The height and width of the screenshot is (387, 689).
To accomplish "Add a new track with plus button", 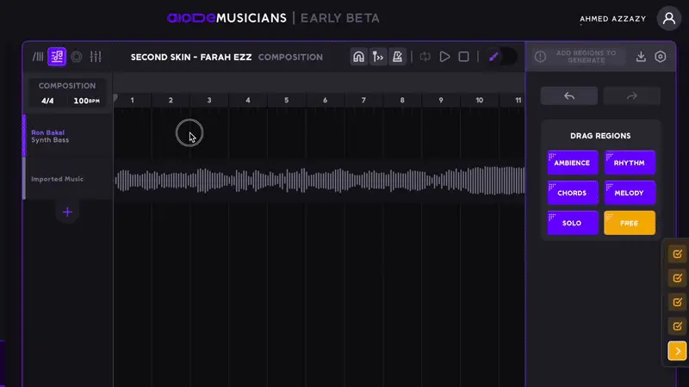I will tap(67, 212).
